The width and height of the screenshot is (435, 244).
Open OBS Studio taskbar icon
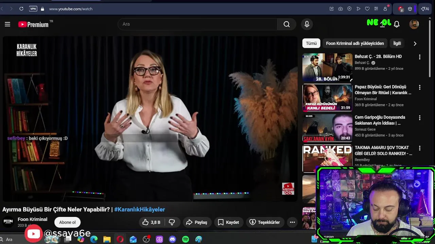click(x=146, y=239)
